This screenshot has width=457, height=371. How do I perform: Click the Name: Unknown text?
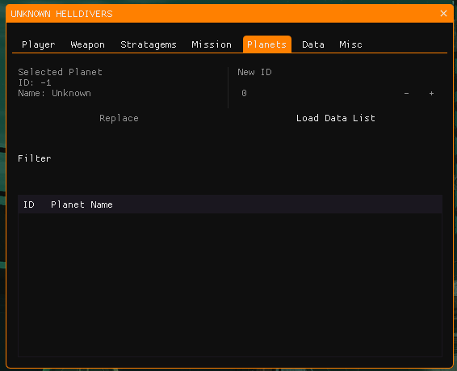click(x=55, y=93)
